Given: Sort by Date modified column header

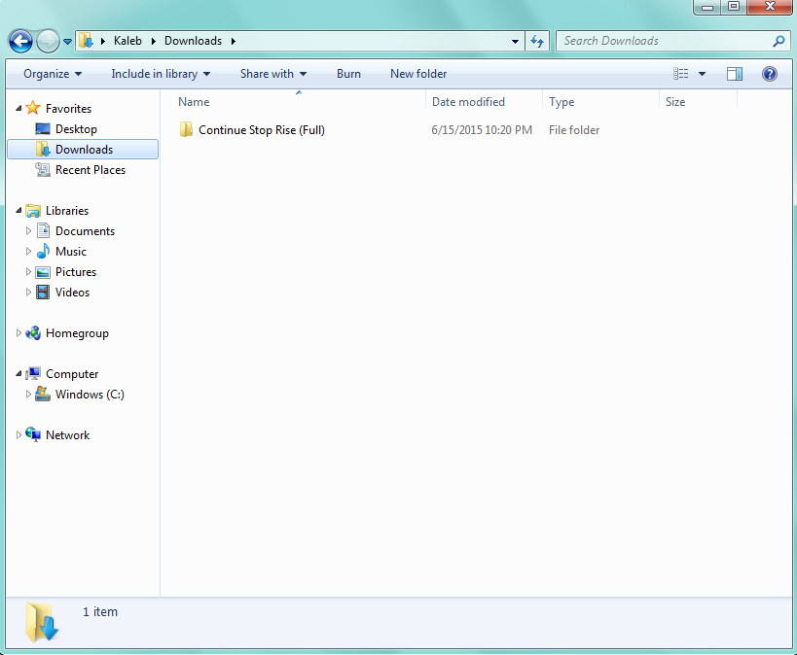Looking at the screenshot, I should click(468, 102).
